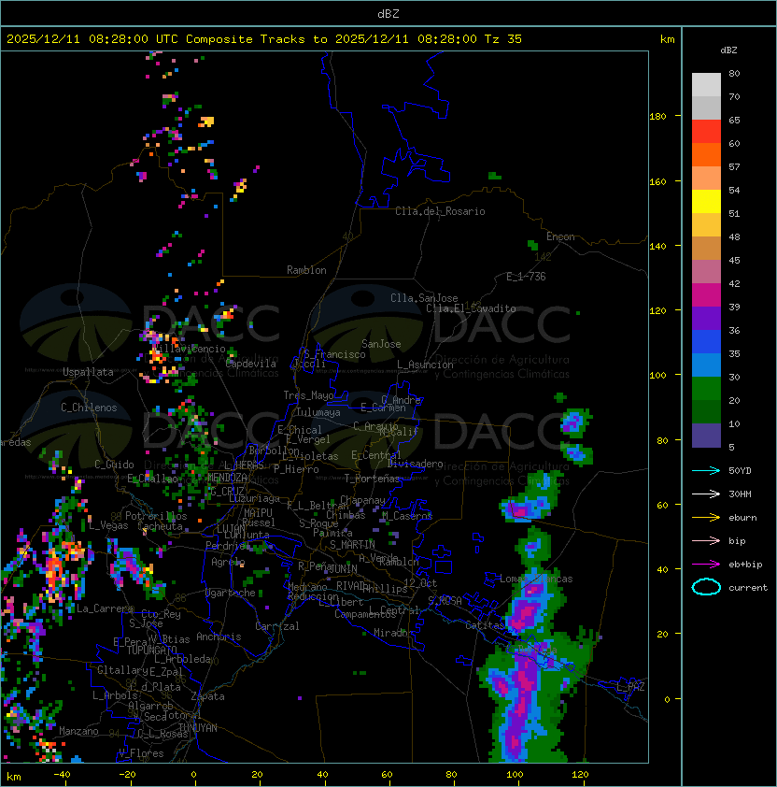This screenshot has height=787, width=777.
Task: Click the 'E_1-736' map label
Action: 526,277
